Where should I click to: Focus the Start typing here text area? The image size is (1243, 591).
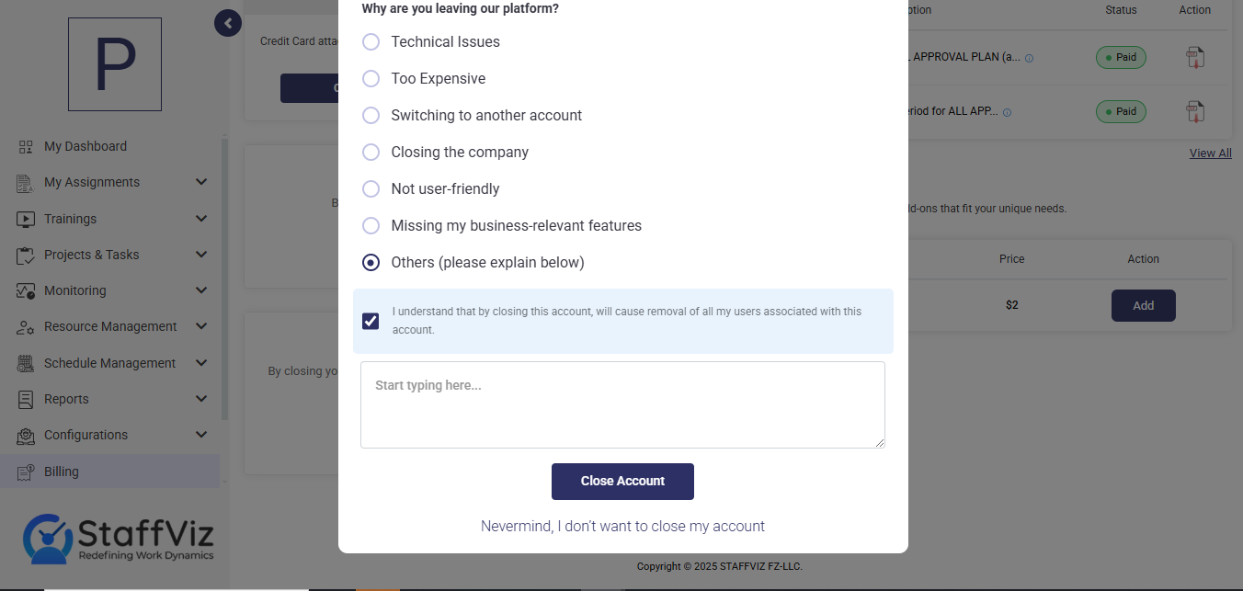[x=622, y=404]
